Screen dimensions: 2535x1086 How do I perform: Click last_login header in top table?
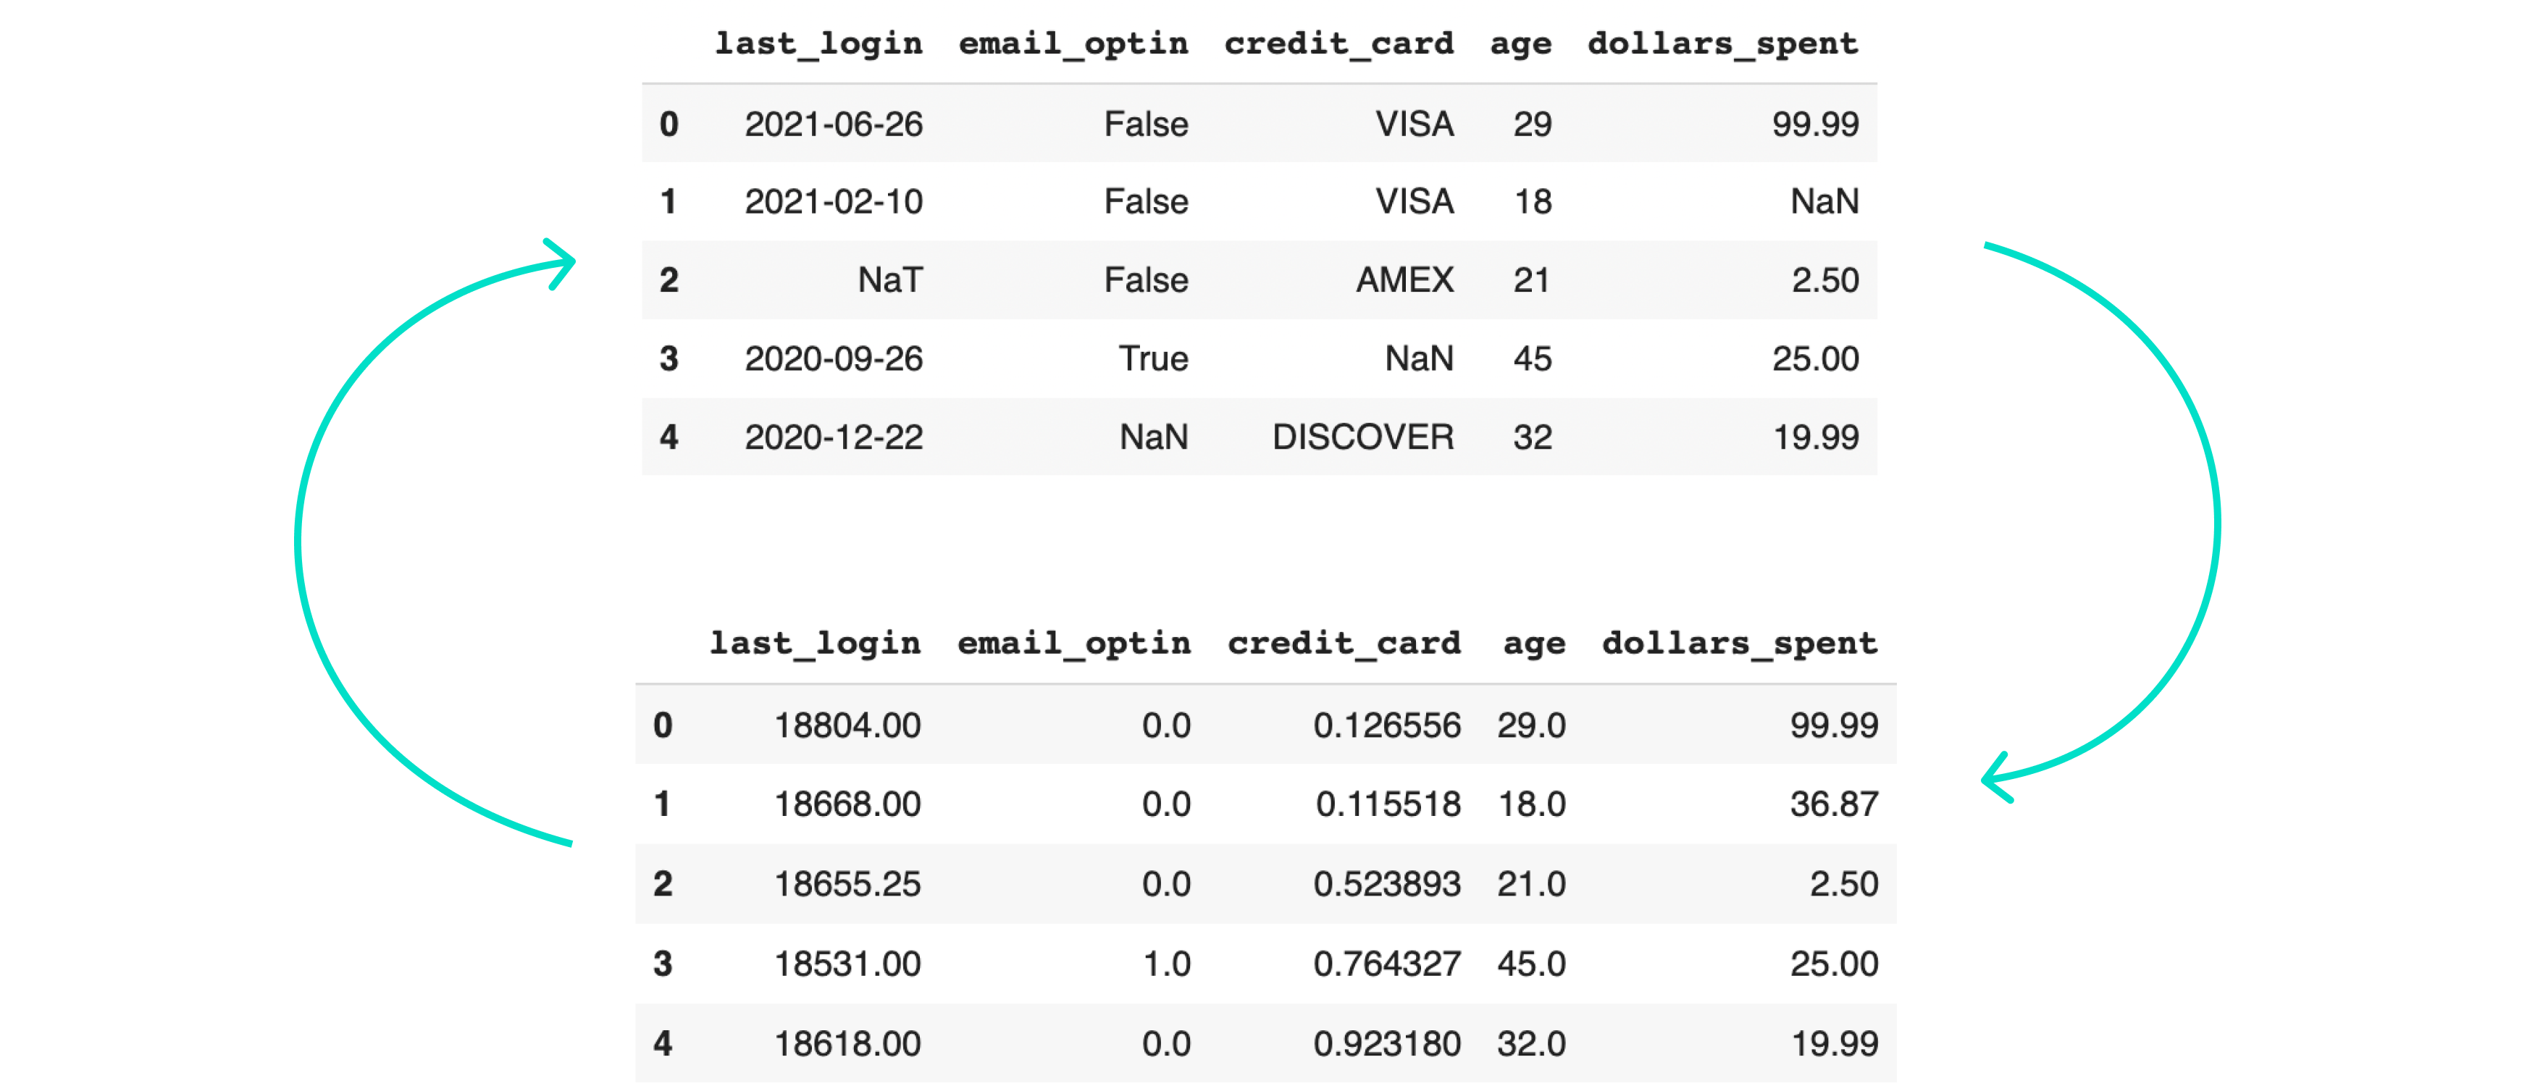[x=818, y=44]
